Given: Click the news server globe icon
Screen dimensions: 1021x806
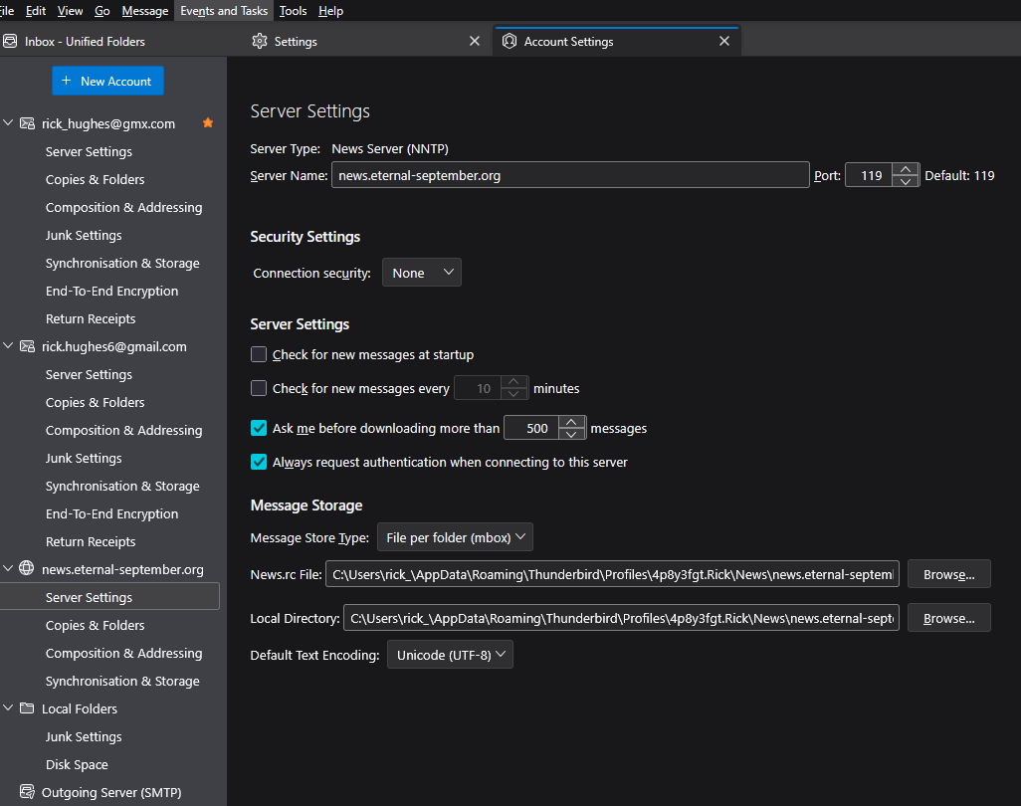Looking at the screenshot, I should click(27, 569).
